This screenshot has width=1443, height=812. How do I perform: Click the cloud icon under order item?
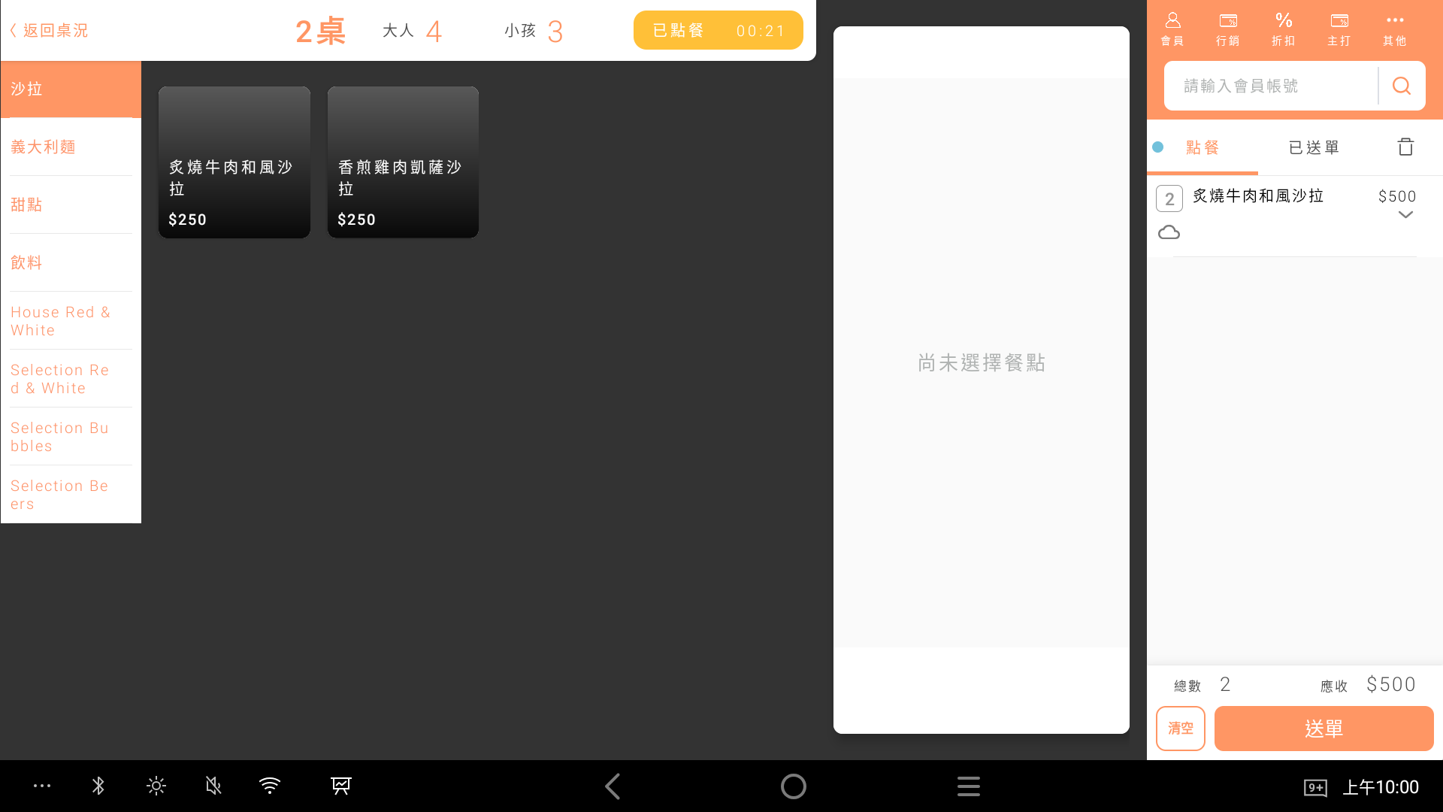click(1169, 232)
